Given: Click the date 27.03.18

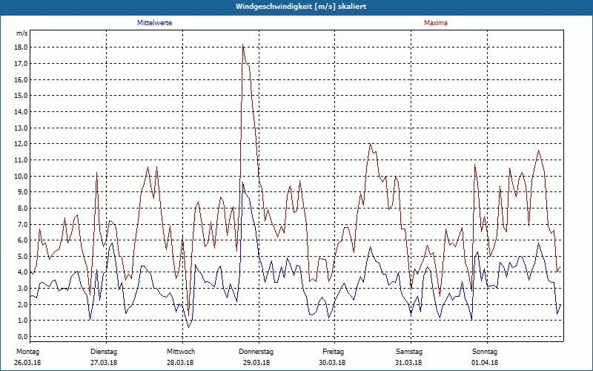Looking at the screenshot, I should tap(104, 363).
